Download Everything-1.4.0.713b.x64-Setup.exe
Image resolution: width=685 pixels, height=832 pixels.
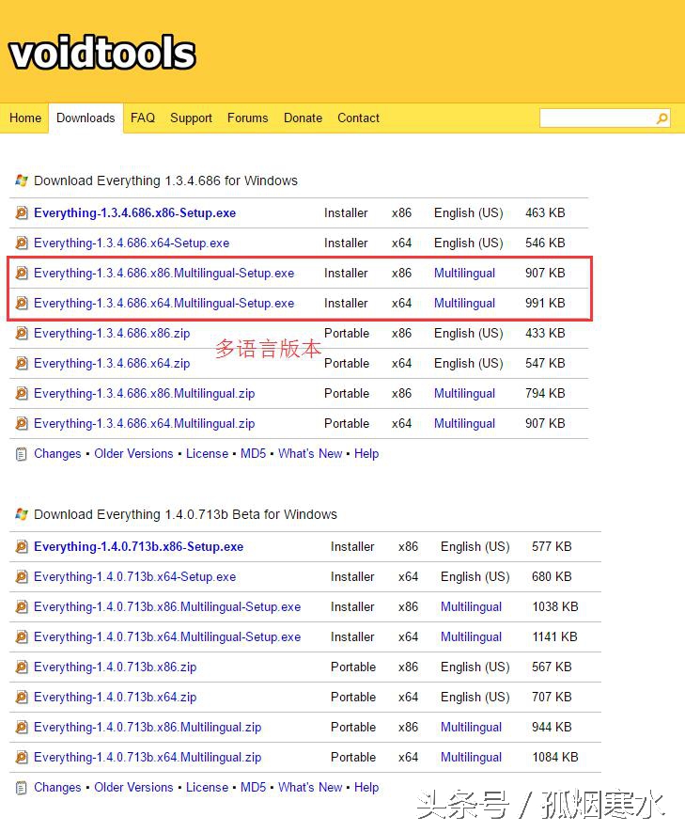coord(134,577)
